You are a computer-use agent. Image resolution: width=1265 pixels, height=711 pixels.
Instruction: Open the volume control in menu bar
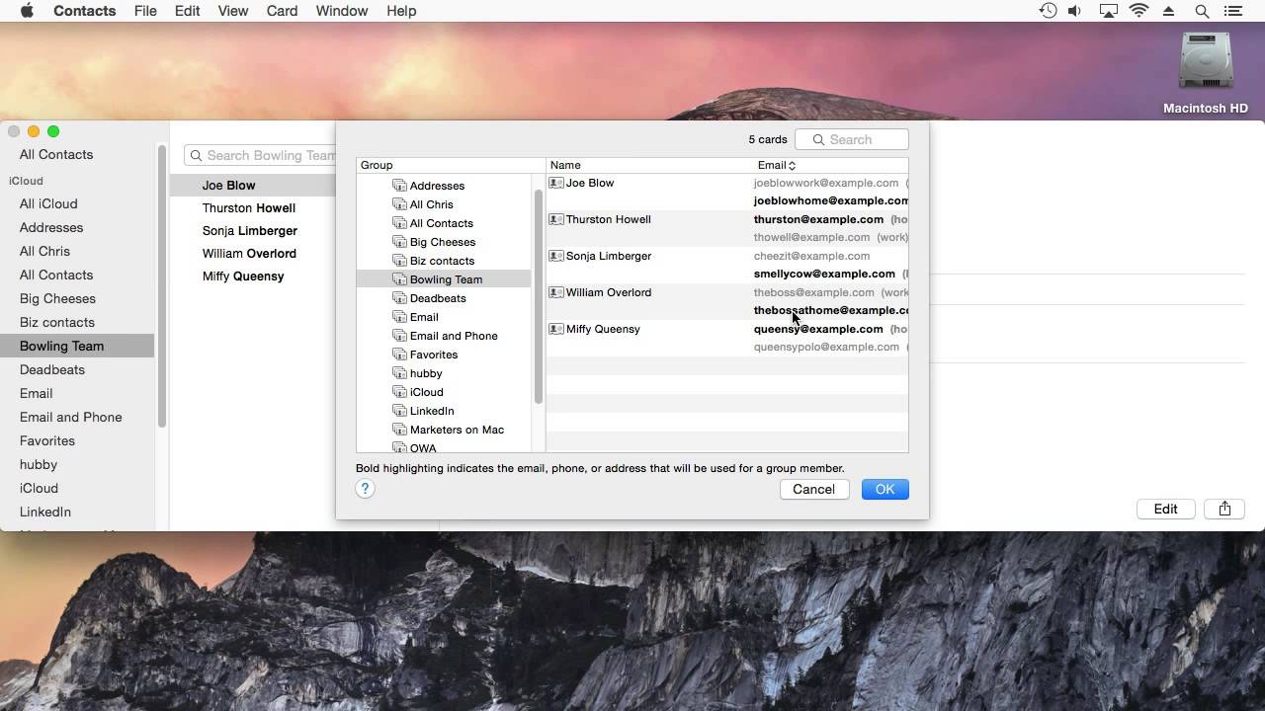[x=1075, y=11]
